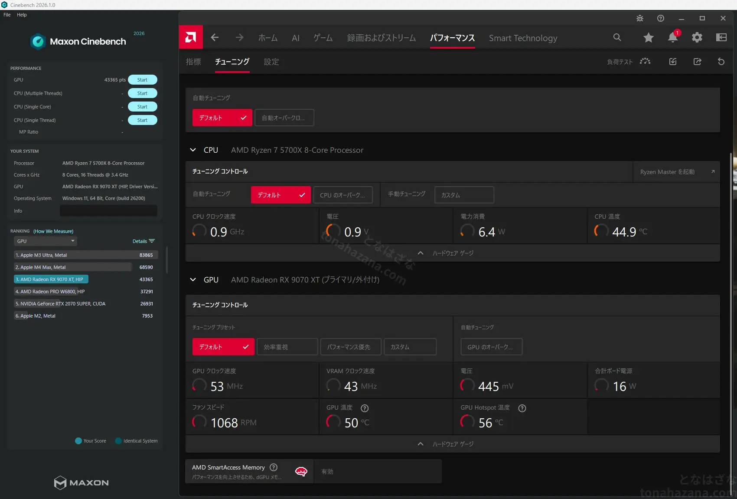The image size is (737, 499).
Task: Toggle the sidebar panel layout icon
Action: pos(721,37)
